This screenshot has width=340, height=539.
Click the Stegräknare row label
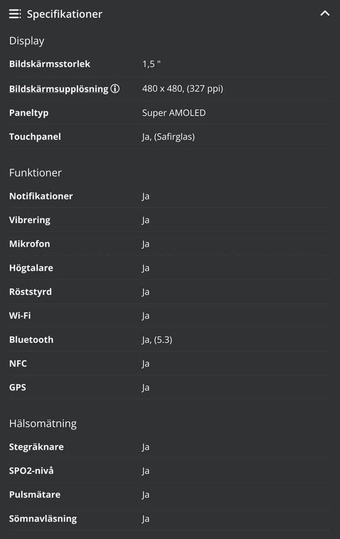point(36,447)
